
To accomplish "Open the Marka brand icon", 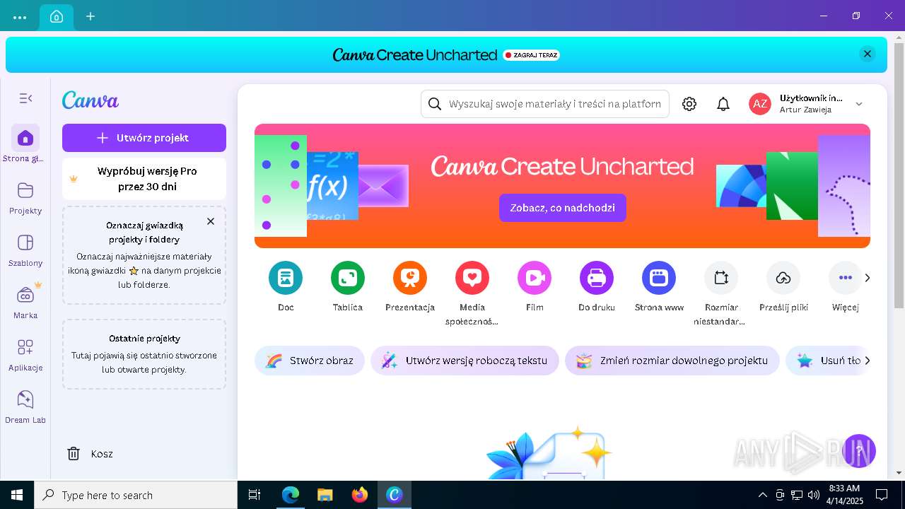I will coord(25,295).
